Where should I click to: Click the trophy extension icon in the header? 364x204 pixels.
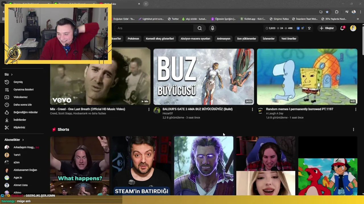309,28
